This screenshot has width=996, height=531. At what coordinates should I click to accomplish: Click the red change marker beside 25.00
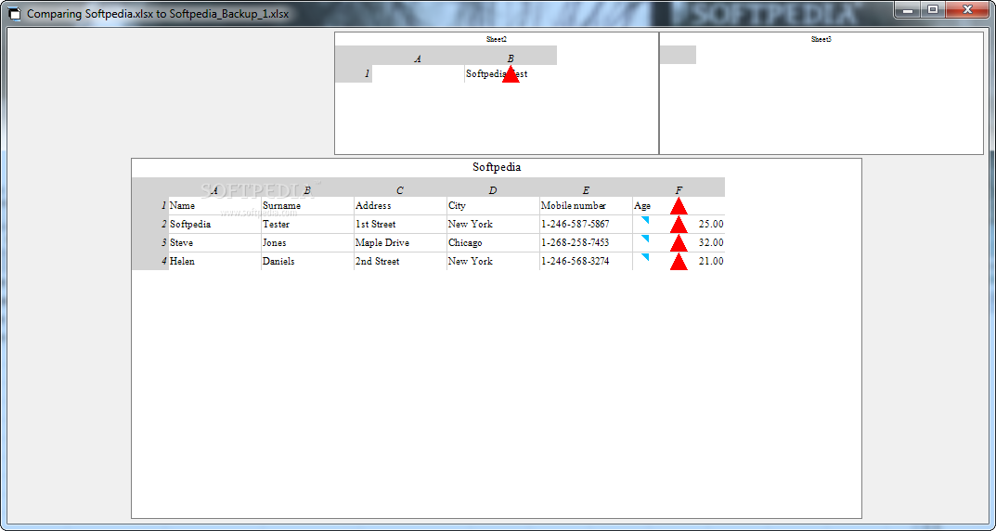tap(679, 225)
